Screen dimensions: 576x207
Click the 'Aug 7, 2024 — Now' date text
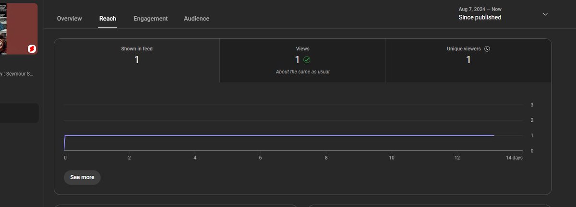pos(480,9)
